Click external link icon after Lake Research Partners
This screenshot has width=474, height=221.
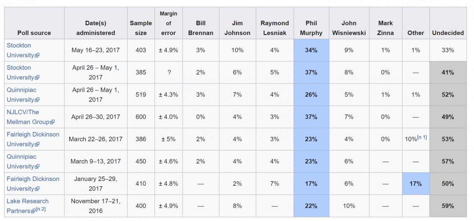click(33, 211)
